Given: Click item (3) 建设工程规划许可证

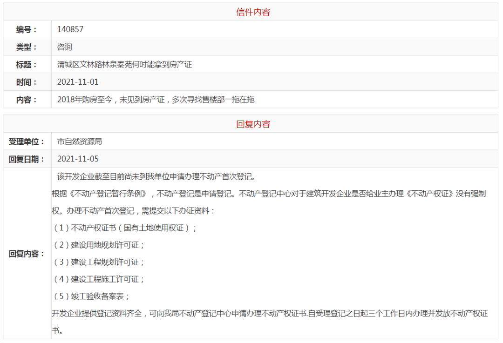Looking at the screenshot, I should (x=99, y=262).
